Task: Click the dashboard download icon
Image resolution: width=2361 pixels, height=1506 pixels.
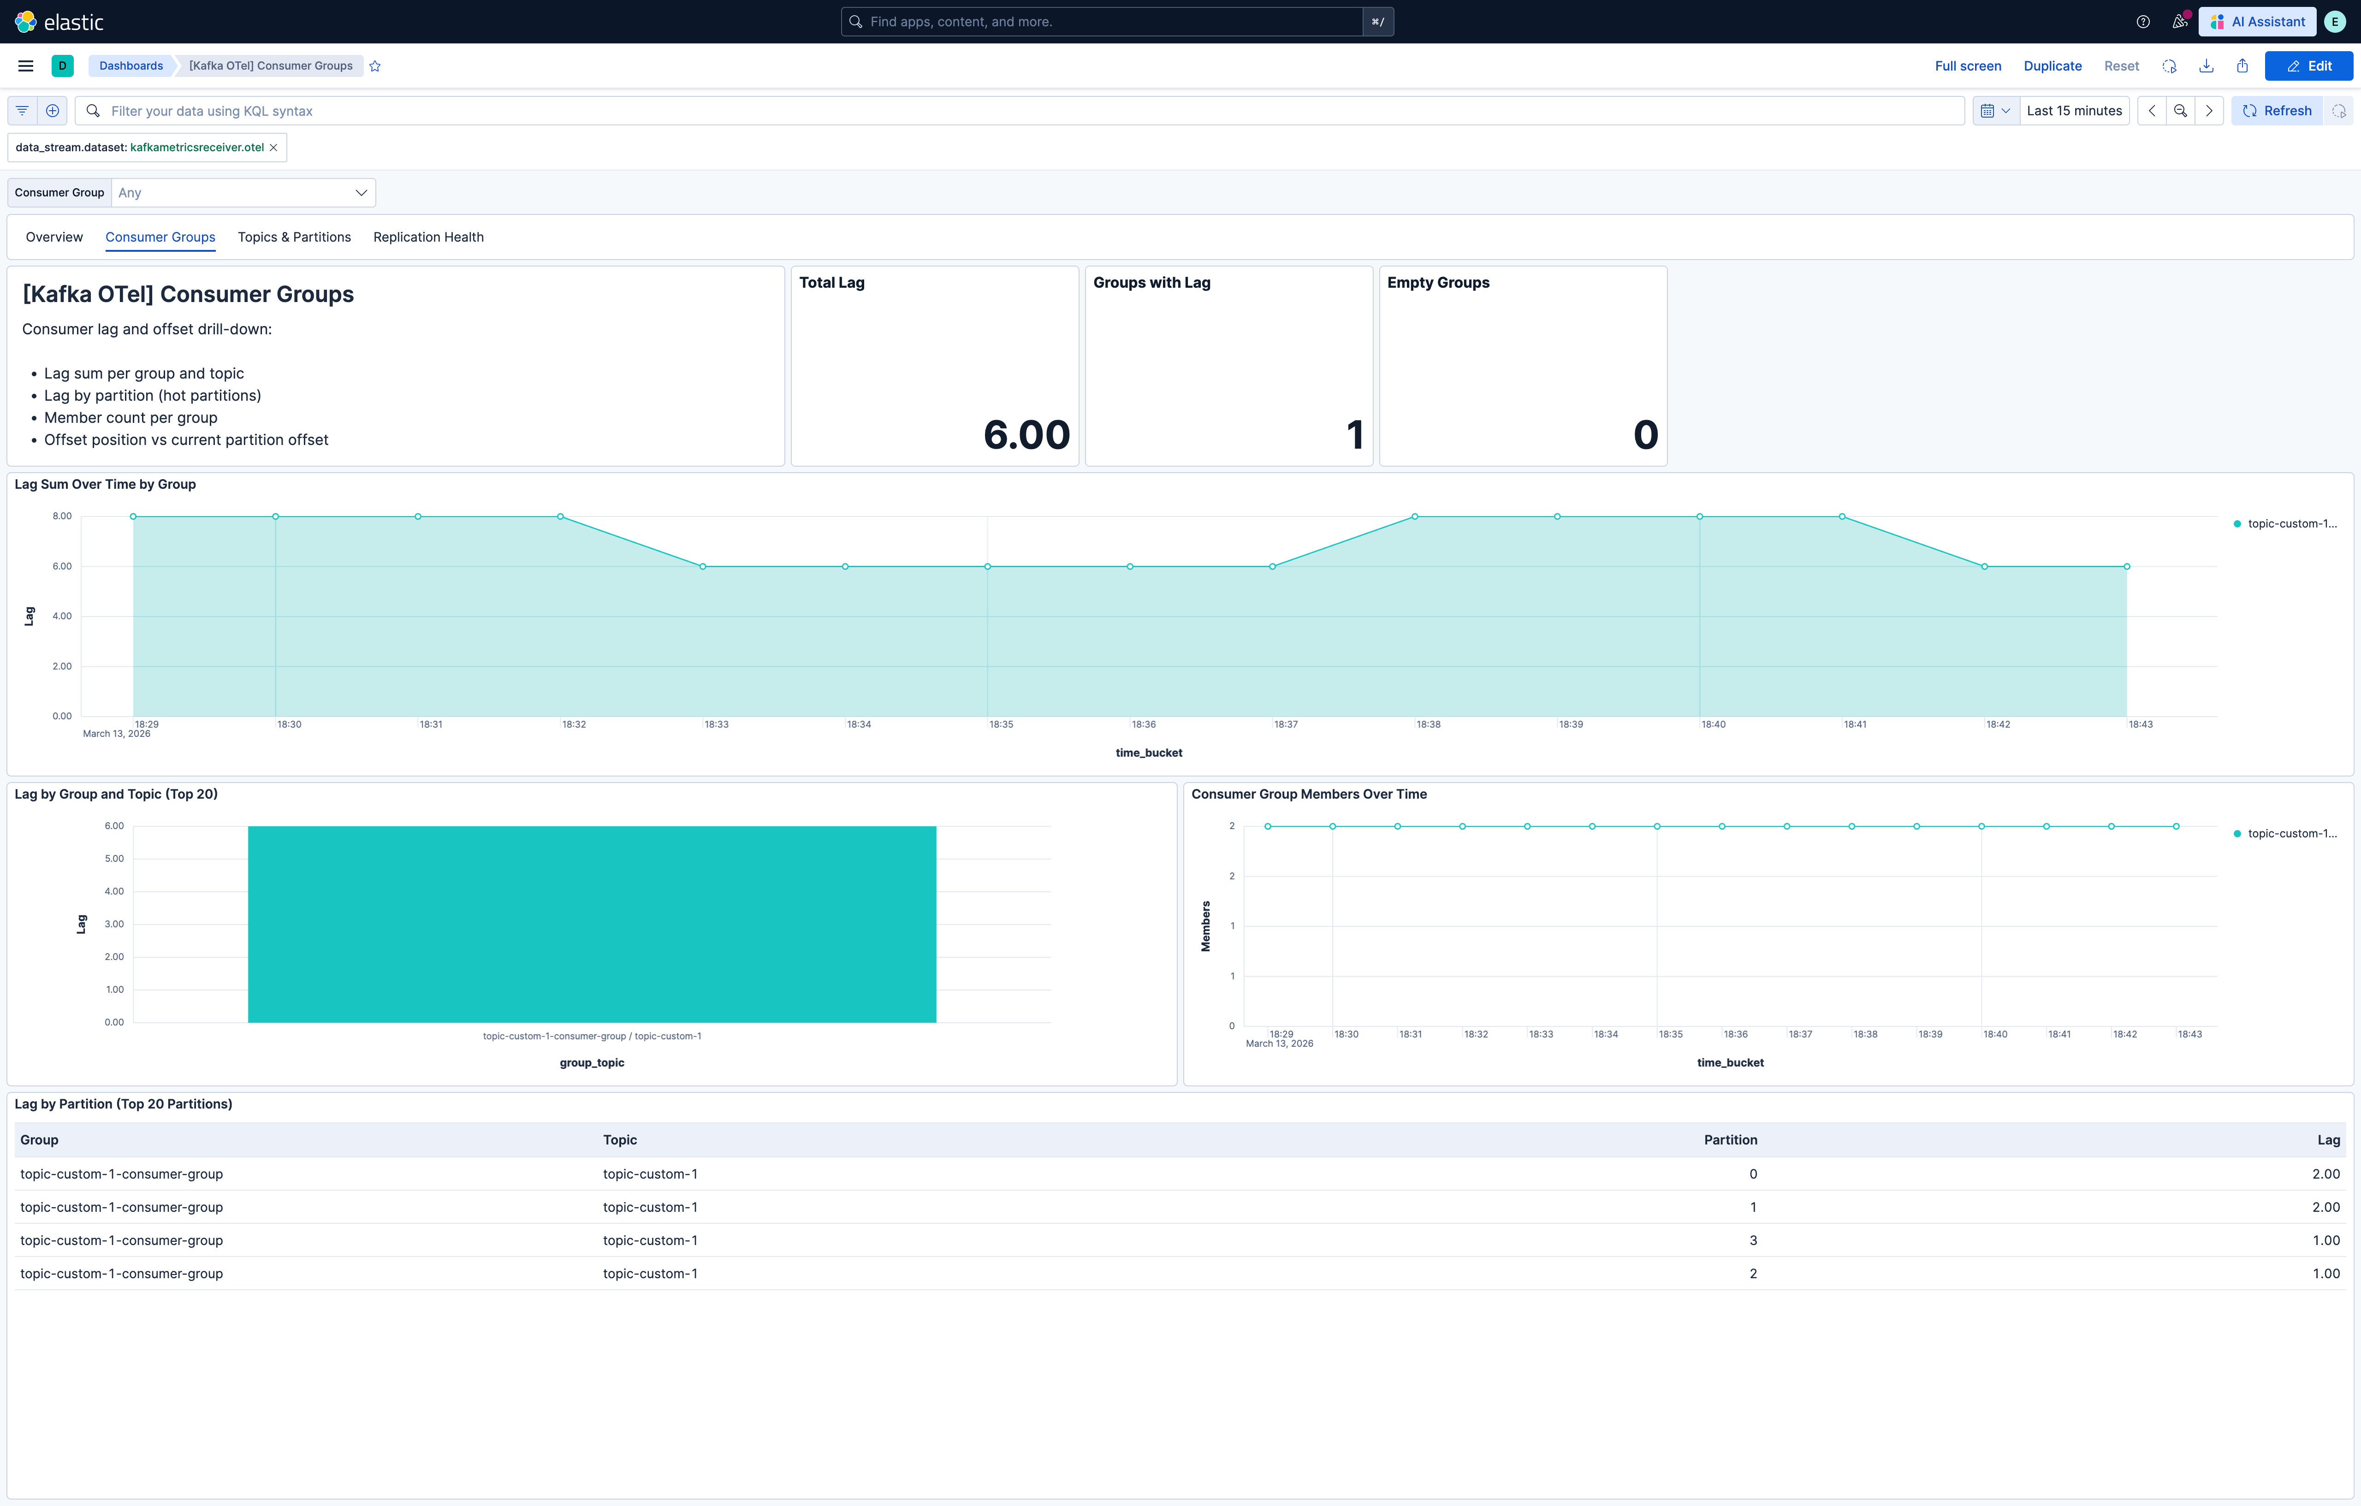Action: pyautogui.click(x=2206, y=65)
